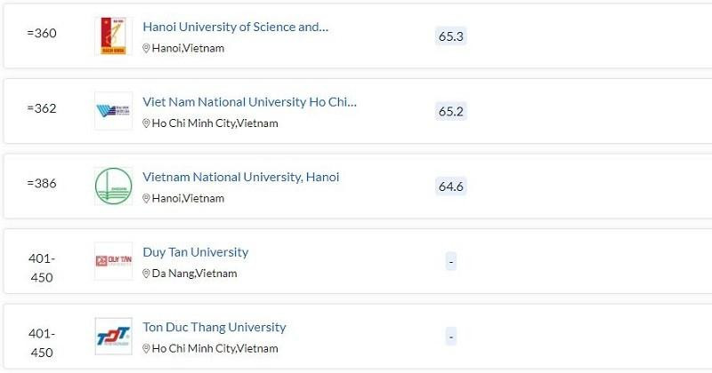
Task: Click Vietnam National University Hanoi green logo
Action: click(x=113, y=186)
